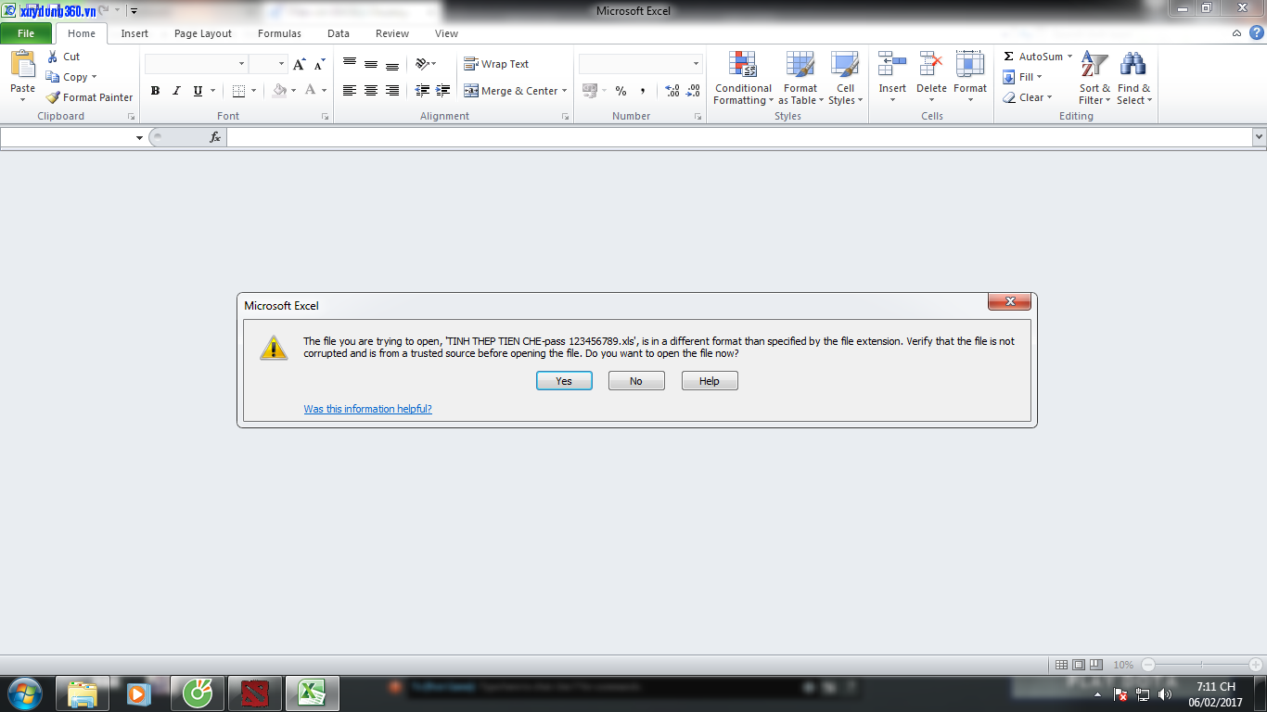1267x712 pixels.
Task: Click the Increase Decimal icon
Action: (672, 91)
